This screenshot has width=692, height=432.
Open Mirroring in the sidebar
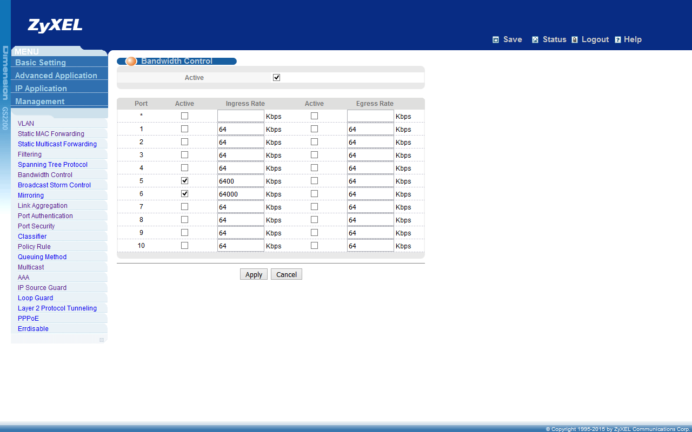[31, 195]
